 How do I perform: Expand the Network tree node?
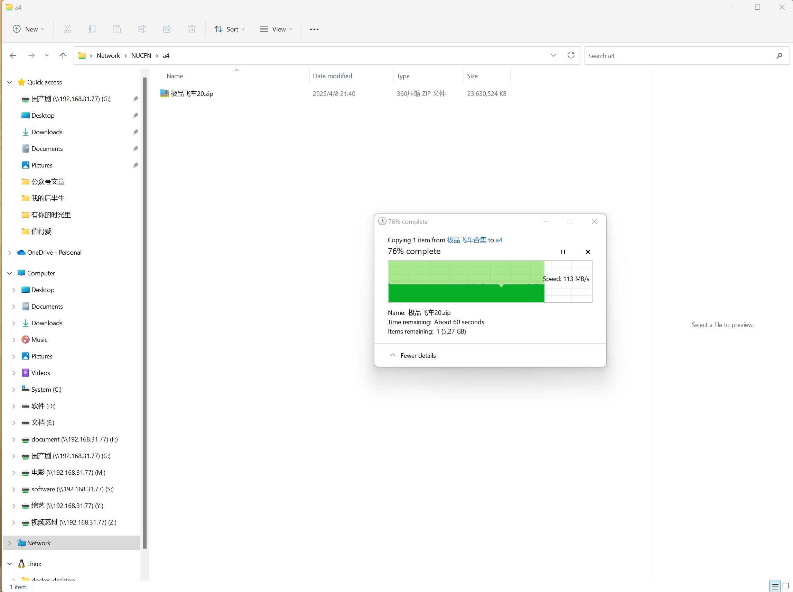10,543
